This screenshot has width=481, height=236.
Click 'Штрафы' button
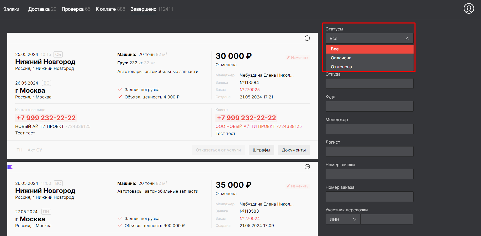[261, 150]
